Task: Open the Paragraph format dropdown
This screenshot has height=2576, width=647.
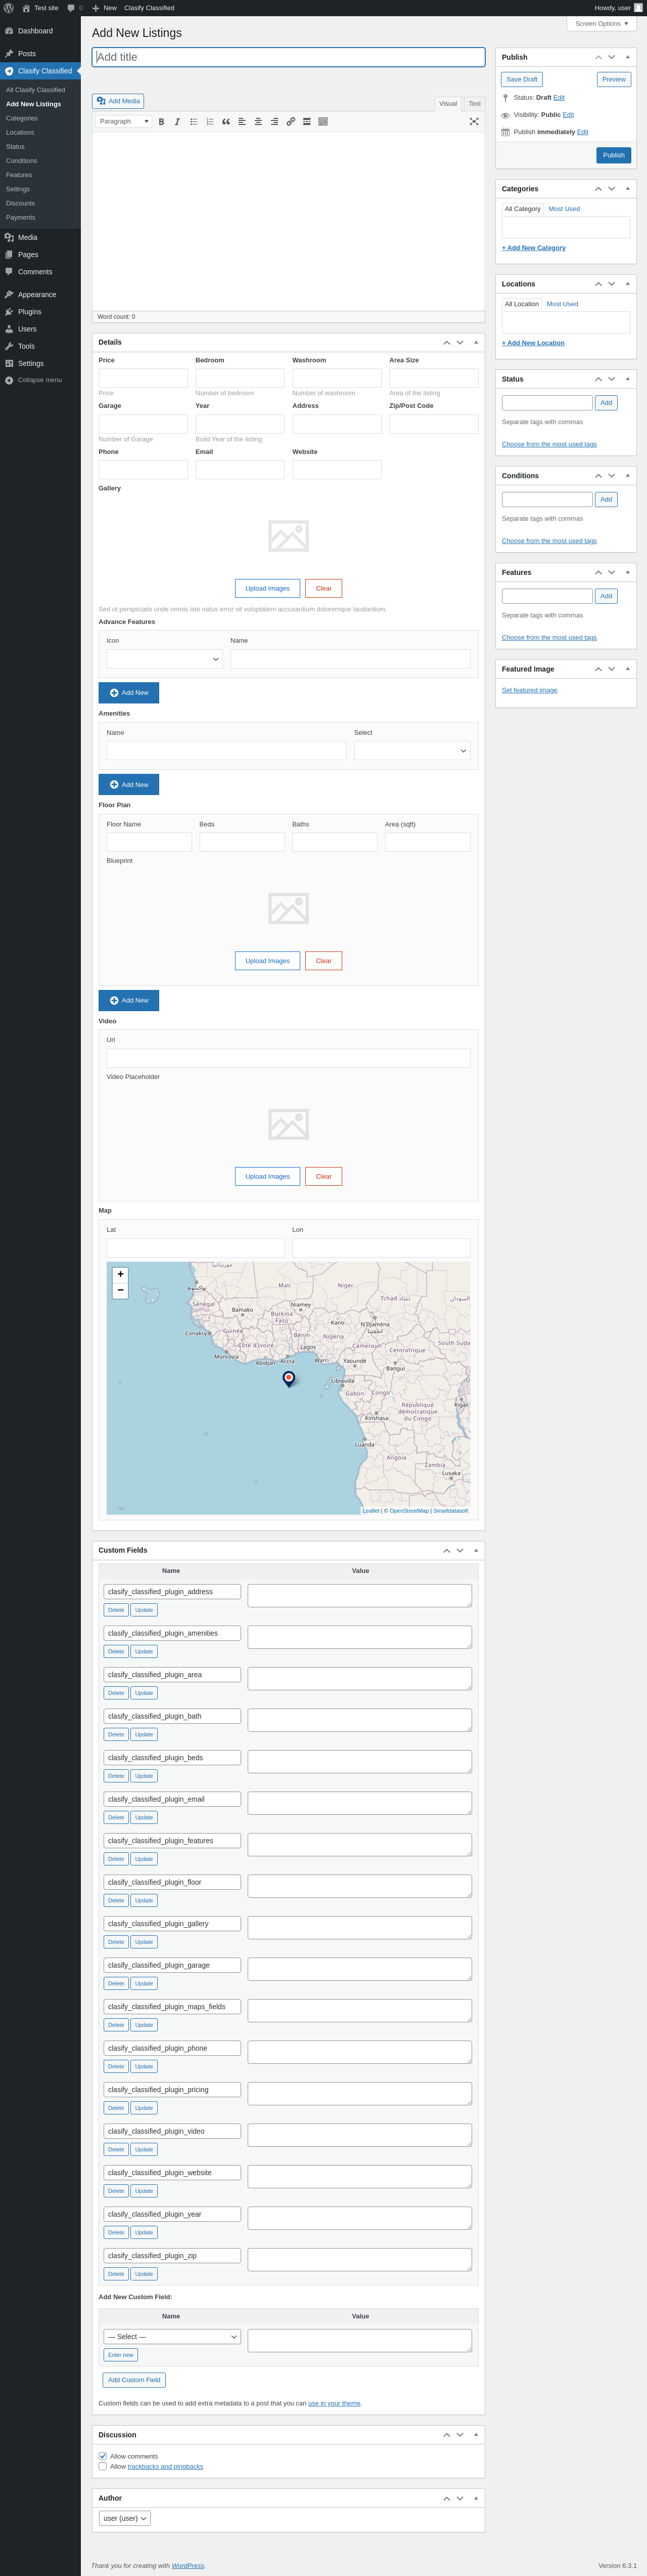Action: (x=124, y=122)
